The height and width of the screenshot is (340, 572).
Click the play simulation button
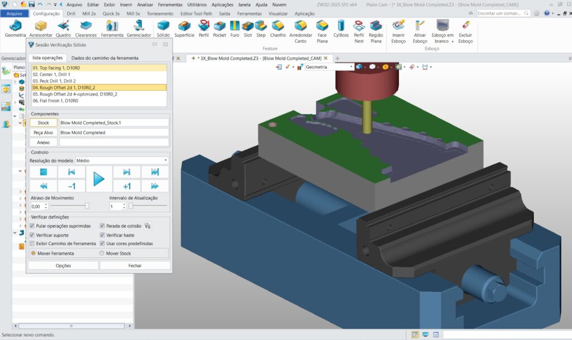(x=99, y=179)
